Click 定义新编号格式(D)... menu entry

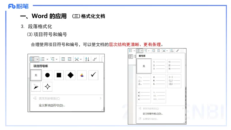pos(153,114)
